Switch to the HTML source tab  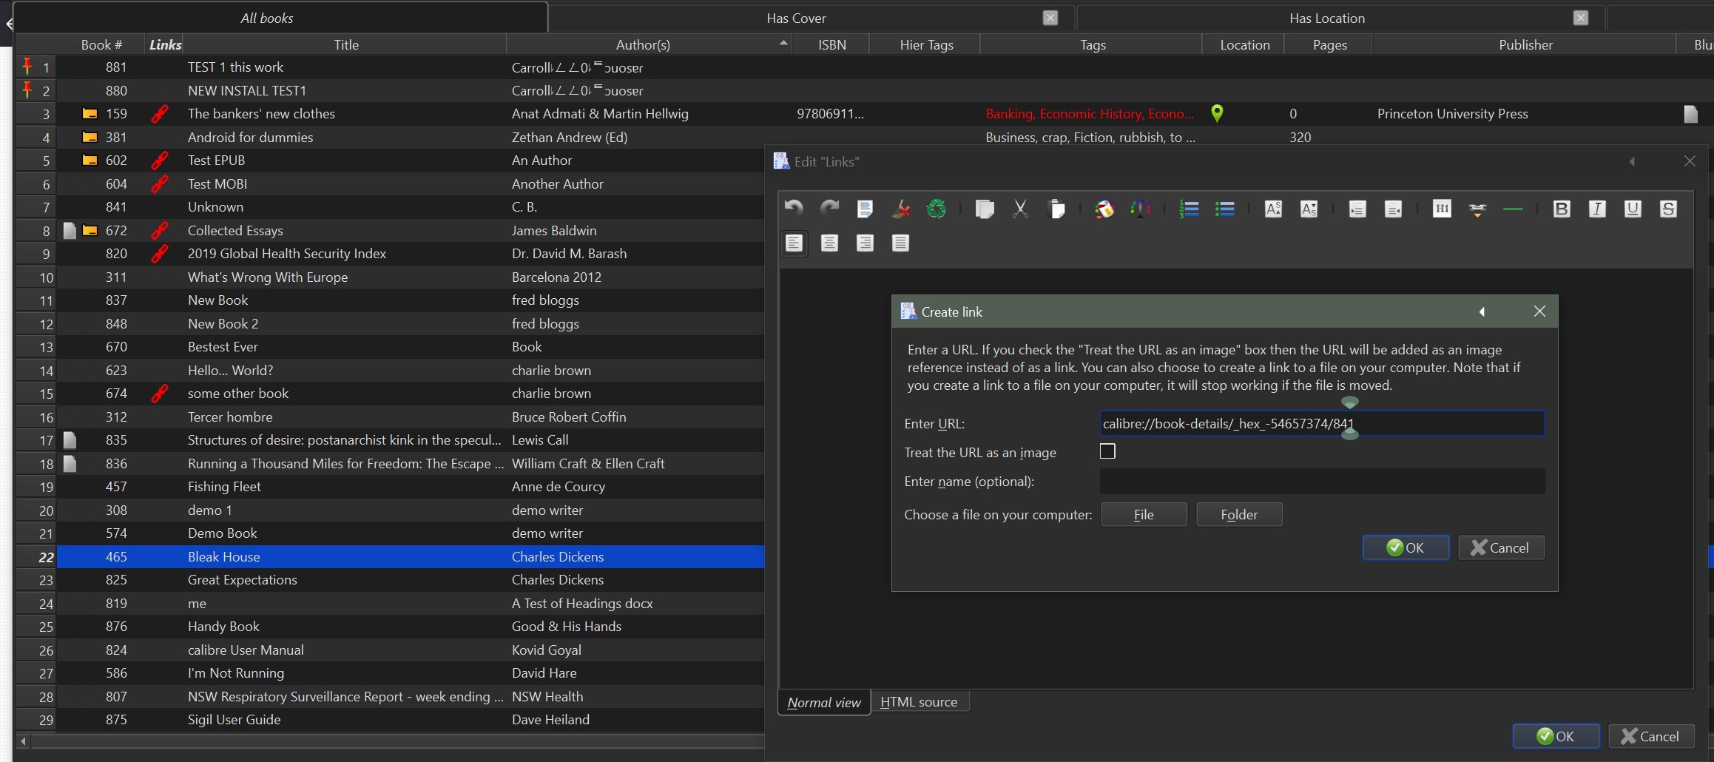[x=919, y=702]
